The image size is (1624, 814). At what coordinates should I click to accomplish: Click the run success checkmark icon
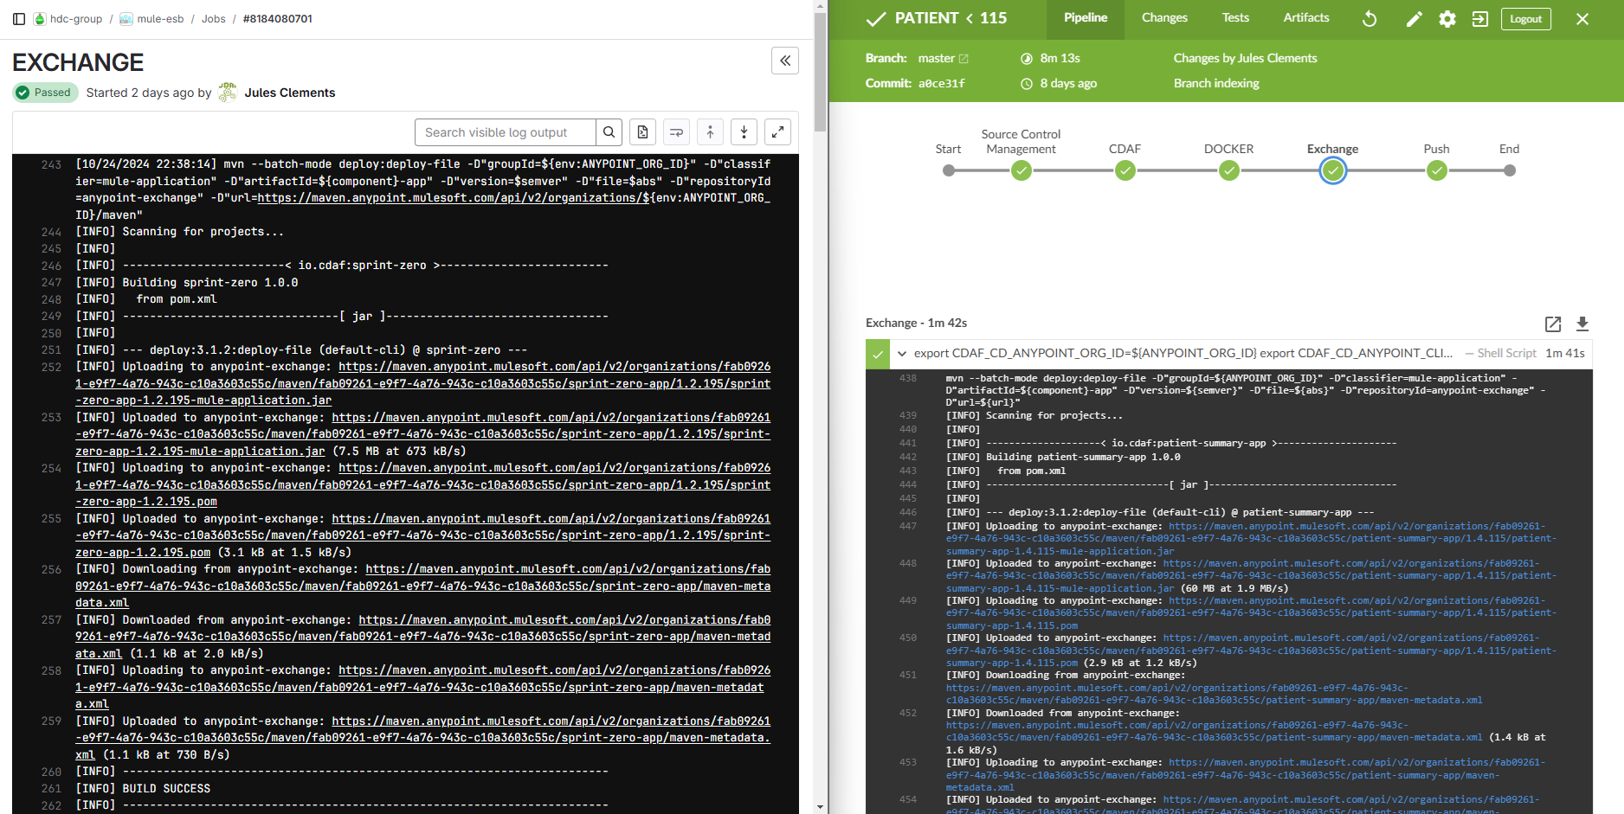pos(876,19)
